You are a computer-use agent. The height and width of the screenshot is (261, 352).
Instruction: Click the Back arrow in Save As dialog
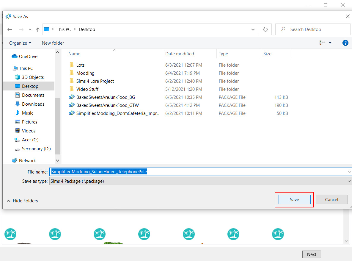pyautogui.click(x=10, y=29)
